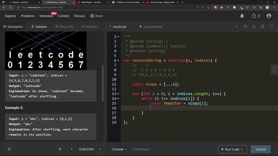Click the 'Example 2:' heading
Screen dimensions: 278x156
pos(14,108)
